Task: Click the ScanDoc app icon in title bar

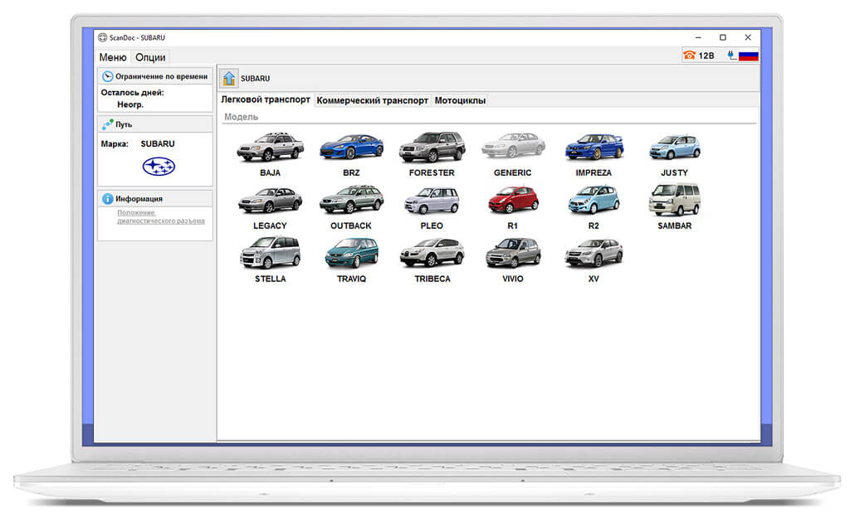Action: tap(102, 37)
